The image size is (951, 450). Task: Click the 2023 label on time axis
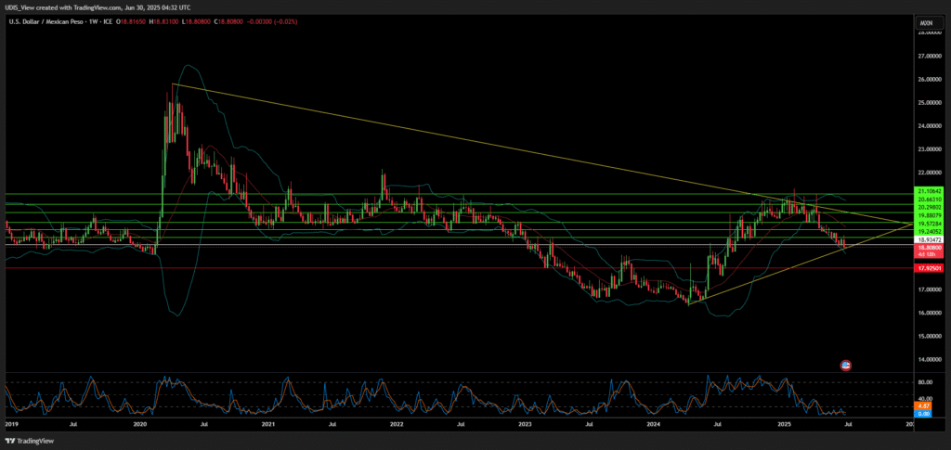pyautogui.click(x=525, y=424)
